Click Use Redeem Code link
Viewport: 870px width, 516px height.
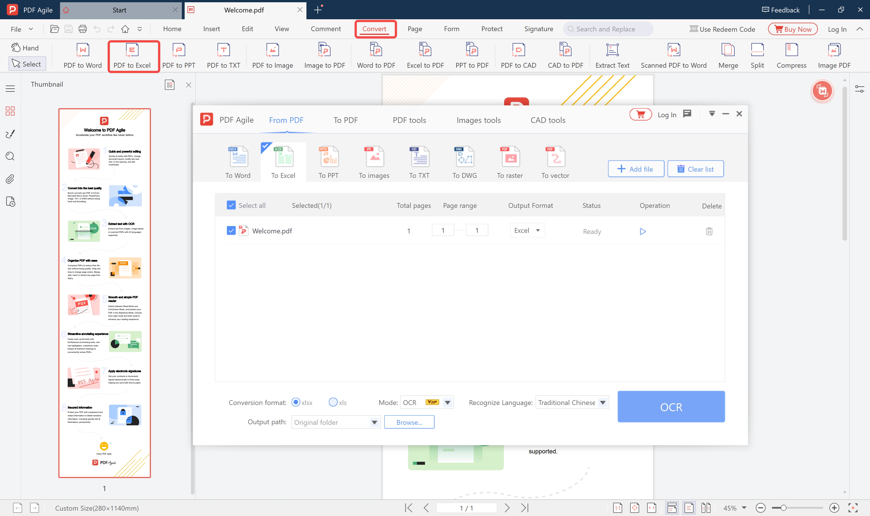coord(722,29)
